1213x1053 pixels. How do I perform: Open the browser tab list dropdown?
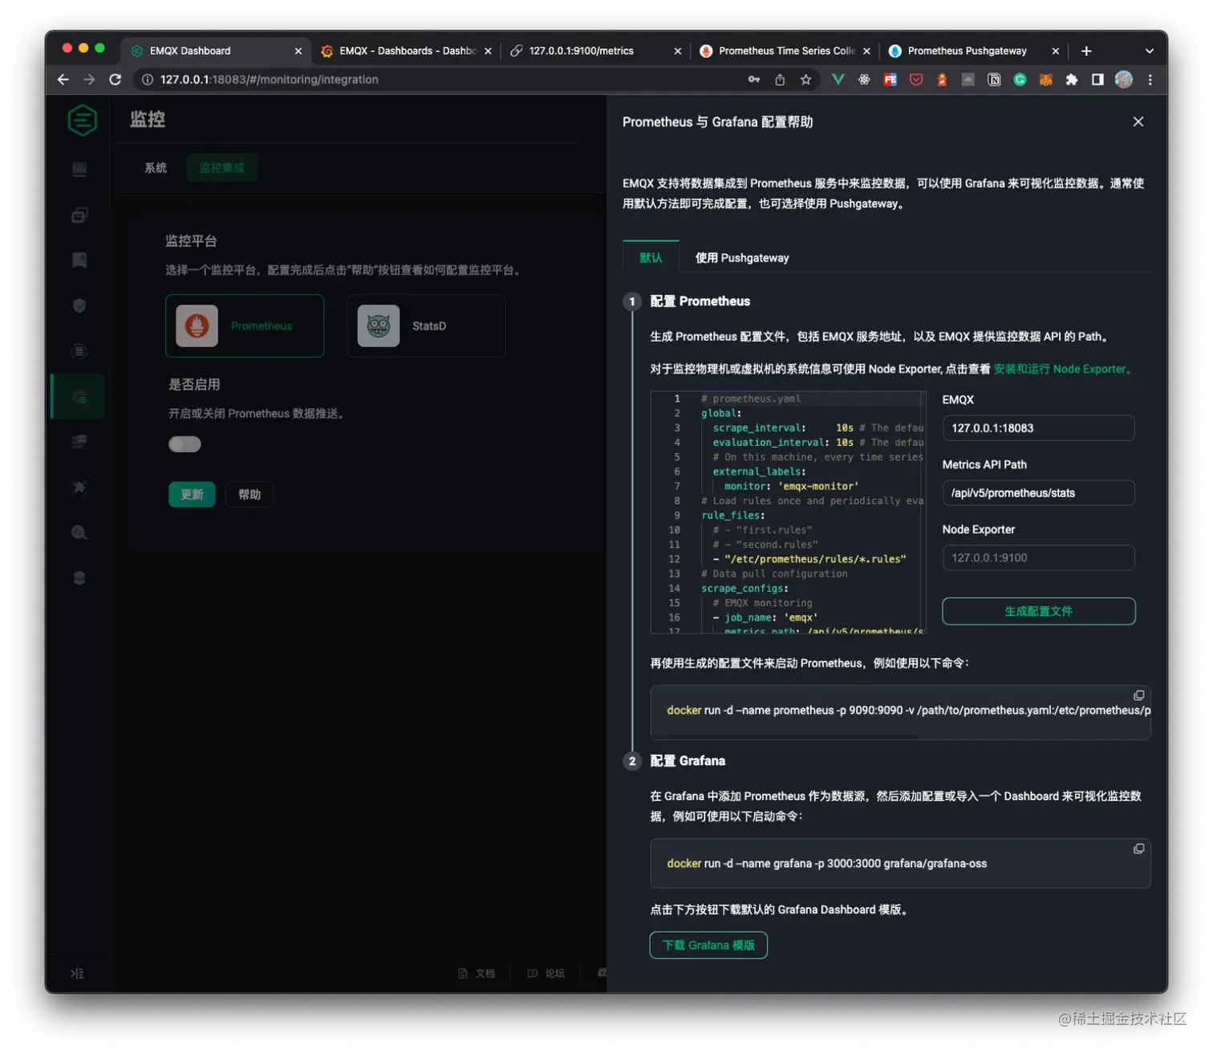tap(1150, 51)
